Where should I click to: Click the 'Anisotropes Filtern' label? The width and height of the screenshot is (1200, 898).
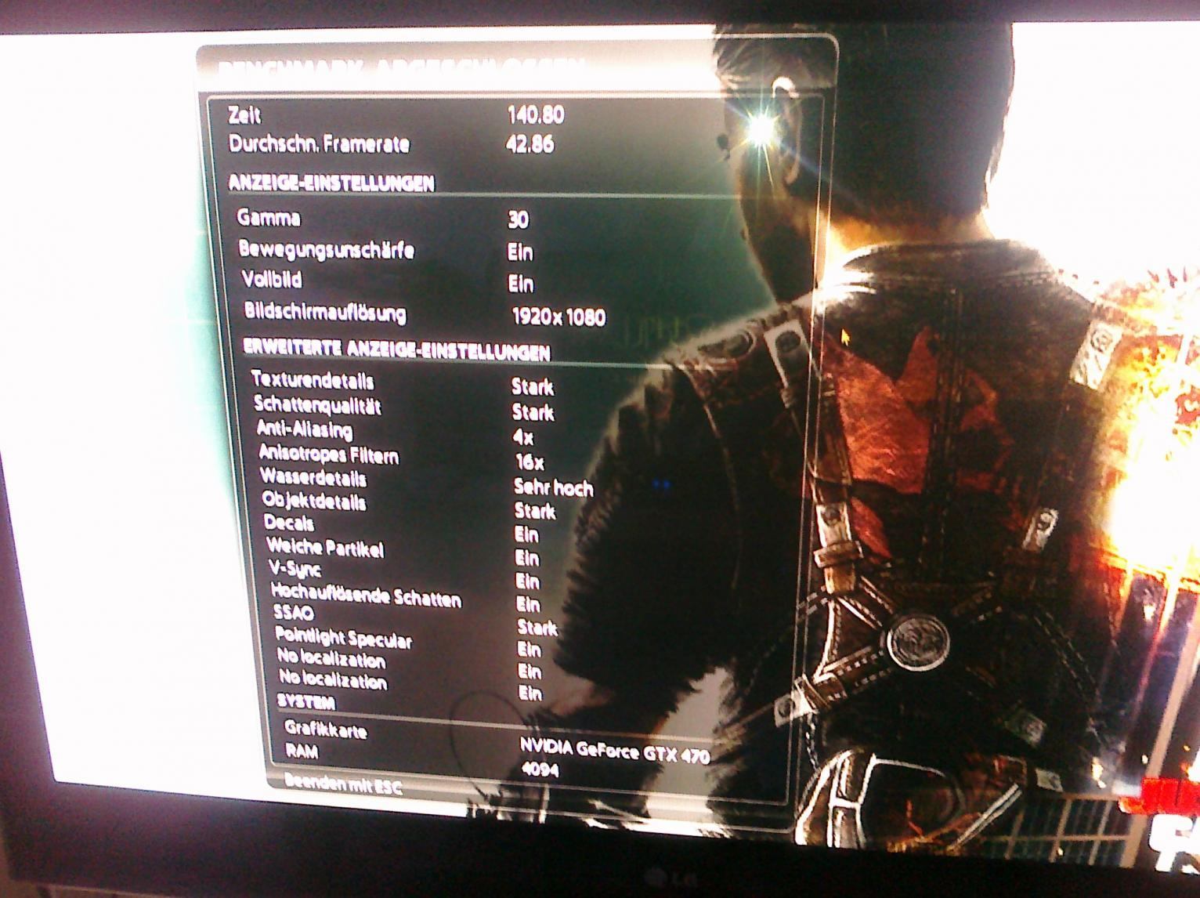click(329, 454)
